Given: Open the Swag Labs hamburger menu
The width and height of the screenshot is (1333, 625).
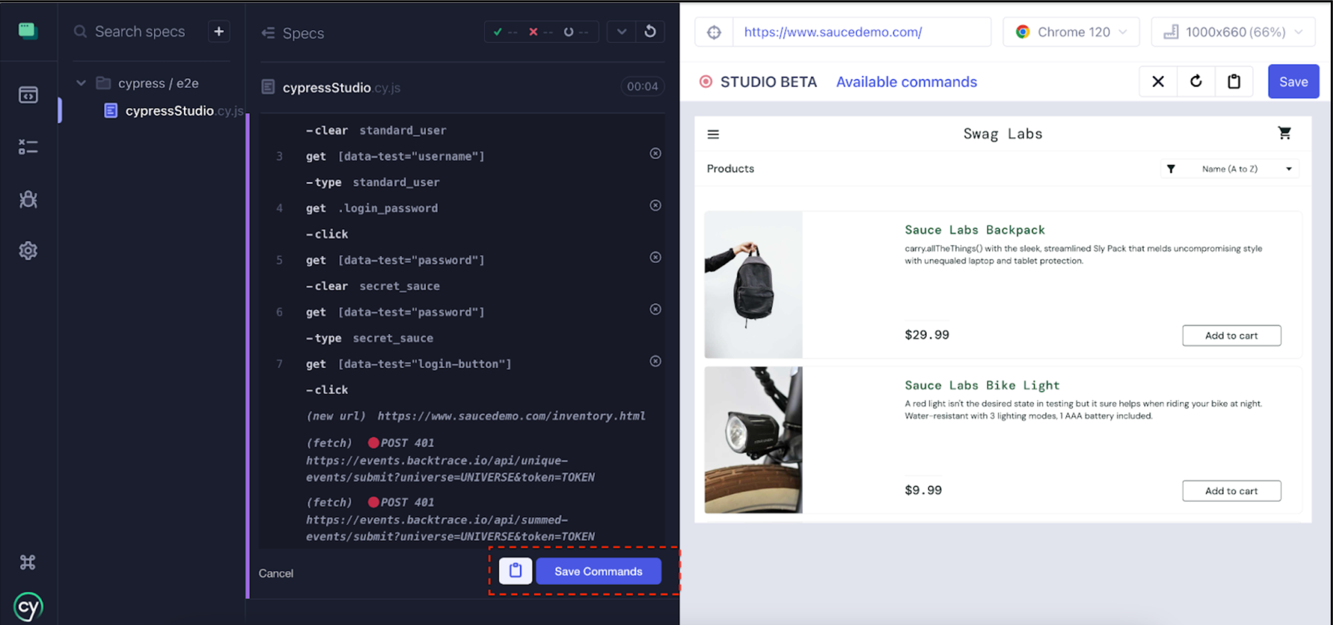Looking at the screenshot, I should 713,134.
